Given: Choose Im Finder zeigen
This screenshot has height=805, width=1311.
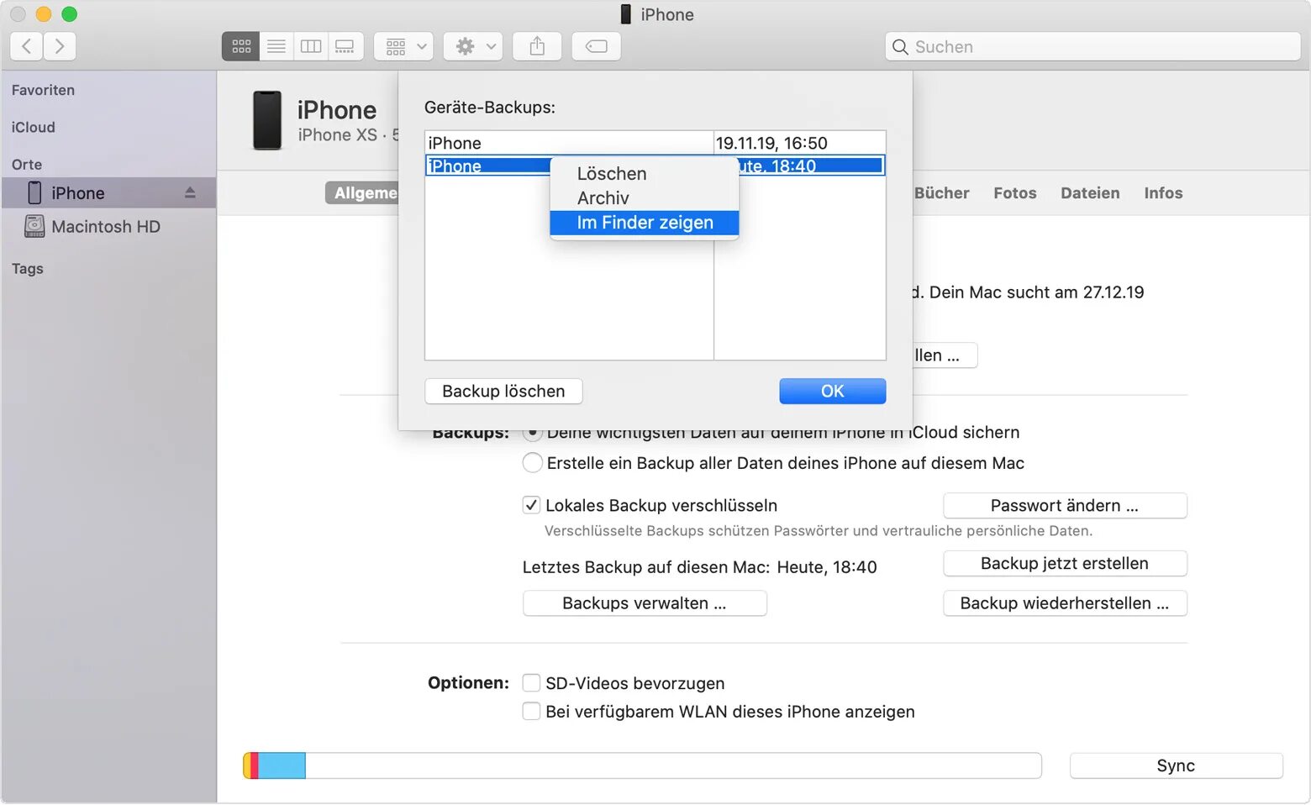Looking at the screenshot, I should (x=645, y=223).
